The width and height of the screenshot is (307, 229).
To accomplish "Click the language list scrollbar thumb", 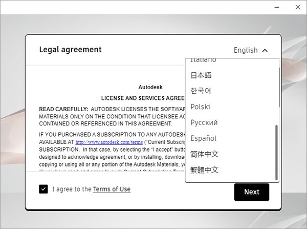I will (x=277, y=151).
